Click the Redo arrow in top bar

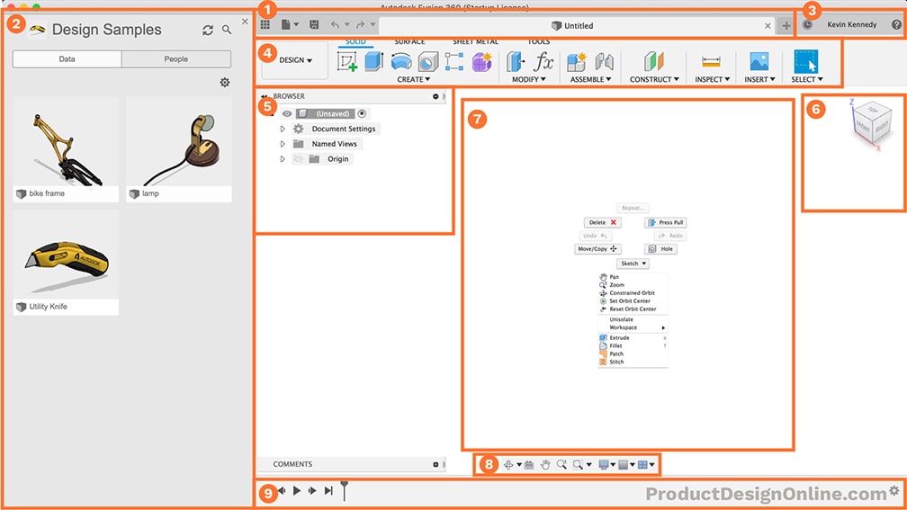pos(360,24)
